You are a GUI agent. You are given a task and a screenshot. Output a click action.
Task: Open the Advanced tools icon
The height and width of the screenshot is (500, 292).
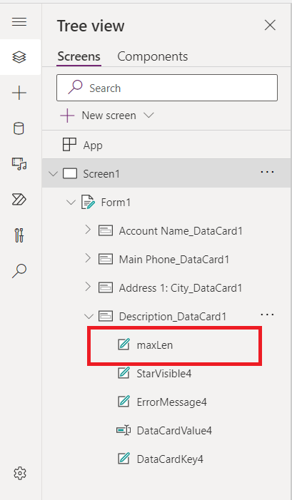[x=19, y=235]
